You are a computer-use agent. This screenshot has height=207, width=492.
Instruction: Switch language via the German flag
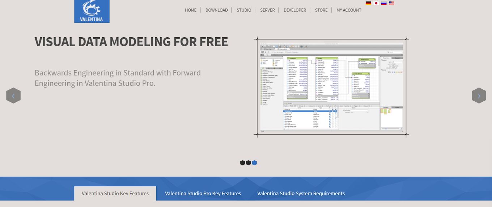[368, 3]
